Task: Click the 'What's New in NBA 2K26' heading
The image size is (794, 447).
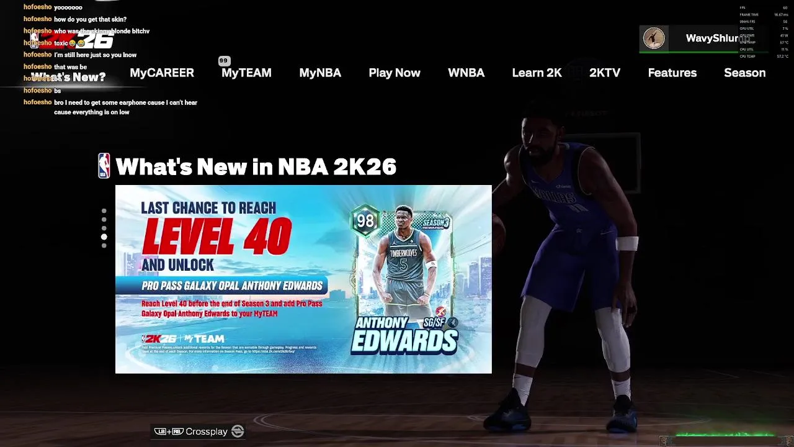Action: pyautogui.click(x=256, y=166)
